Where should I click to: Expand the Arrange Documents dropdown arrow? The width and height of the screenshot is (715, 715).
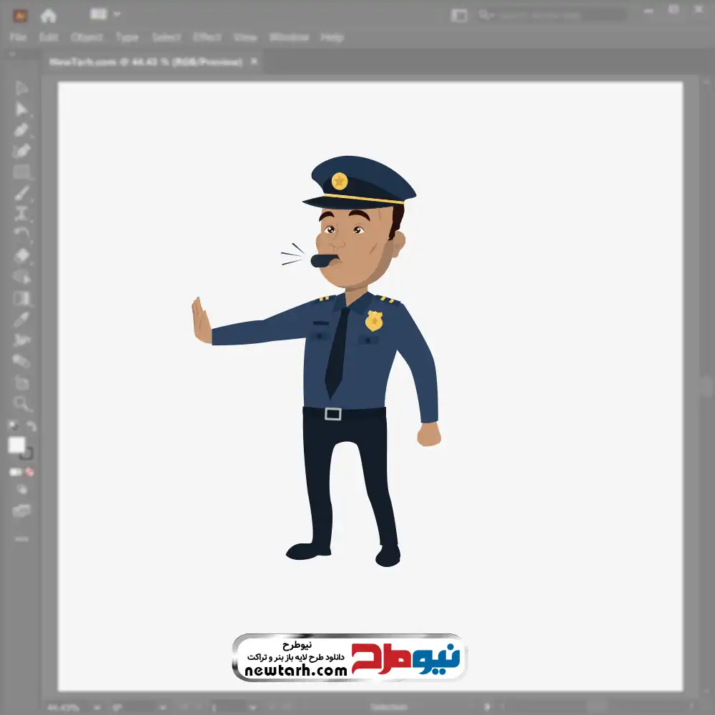tap(117, 14)
